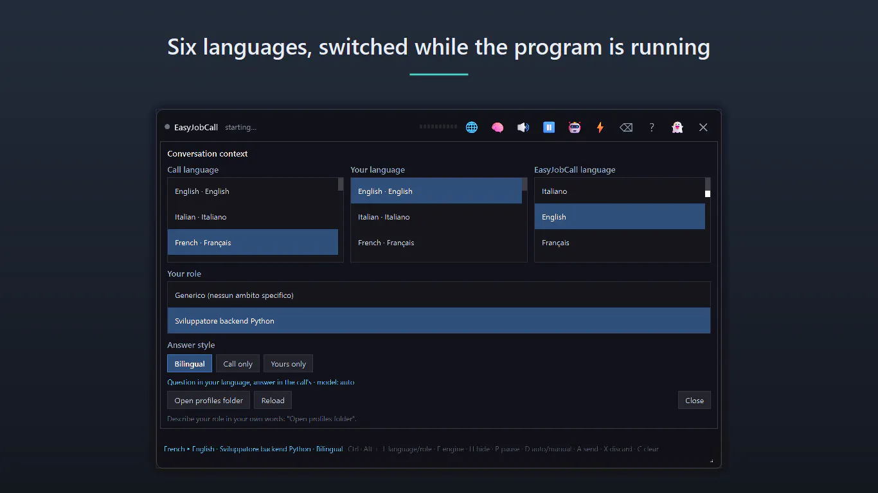Image resolution: width=878 pixels, height=493 pixels.
Task: Close the EasyJobCall window with the X
Action: [703, 127]
